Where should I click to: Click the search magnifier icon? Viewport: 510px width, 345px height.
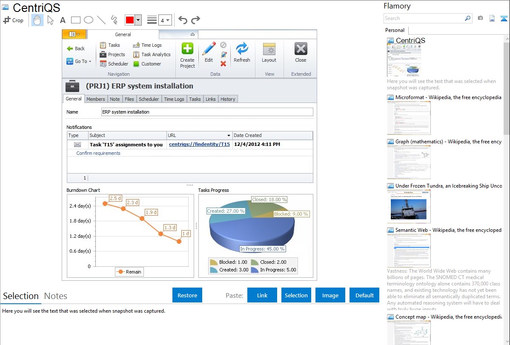tap(468, 18)
